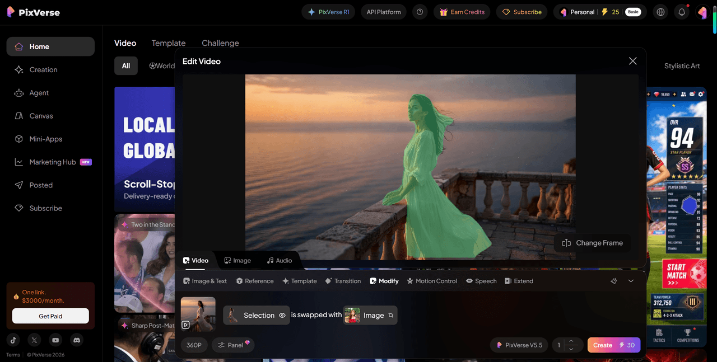This screenshot has height=362, width=717.
Task: Select the Transition mode
Action: 343,281
